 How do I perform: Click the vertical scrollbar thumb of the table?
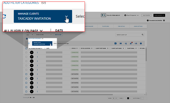tap(146, 54)
